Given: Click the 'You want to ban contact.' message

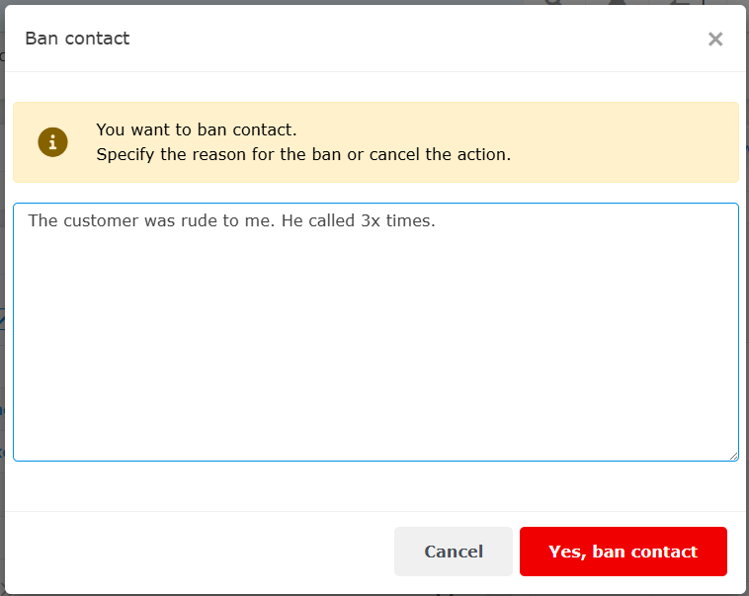Looking at the screenshot, I should coord(196,129).
